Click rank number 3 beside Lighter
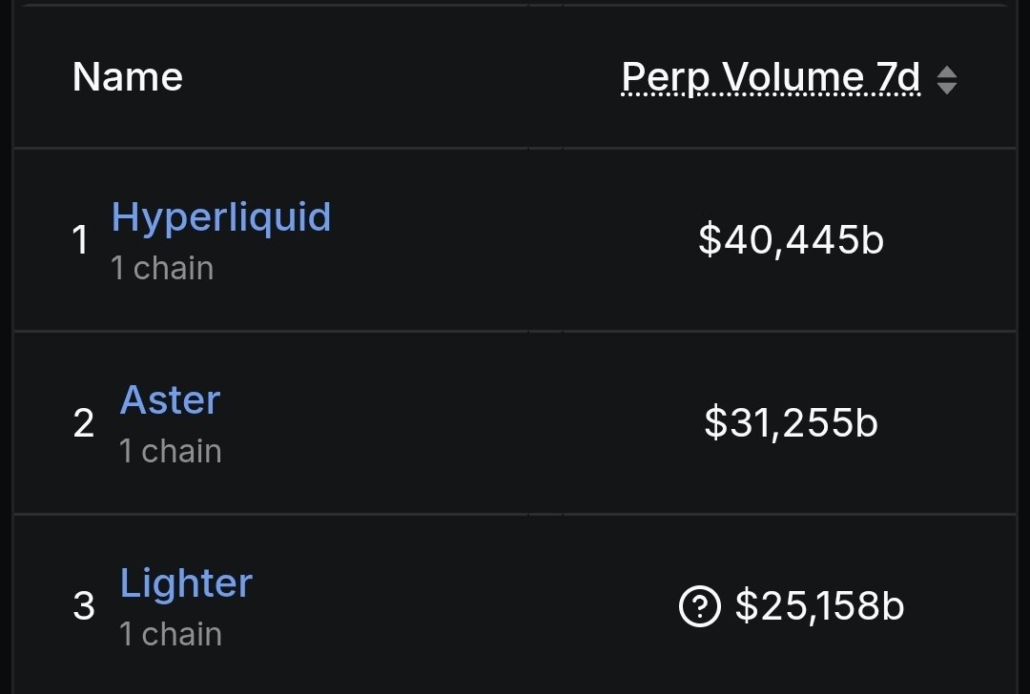 pos(84,606)
